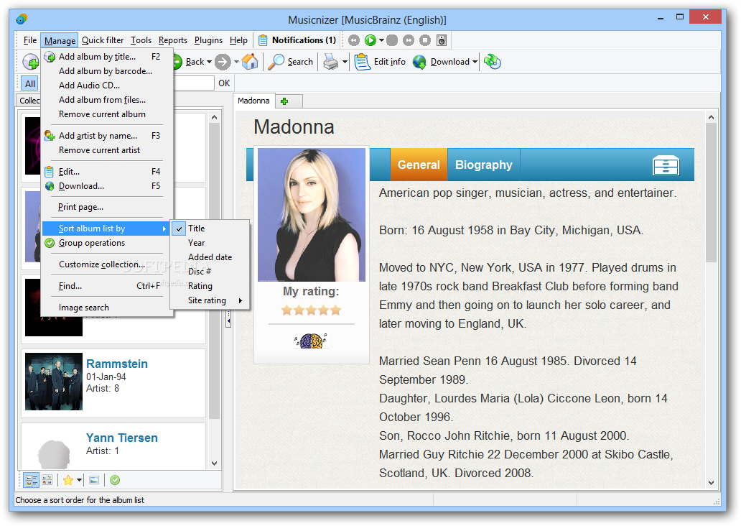Open the Quick filter menu
This screenshot has height=526, width=741.
click(x=103, y=40)
